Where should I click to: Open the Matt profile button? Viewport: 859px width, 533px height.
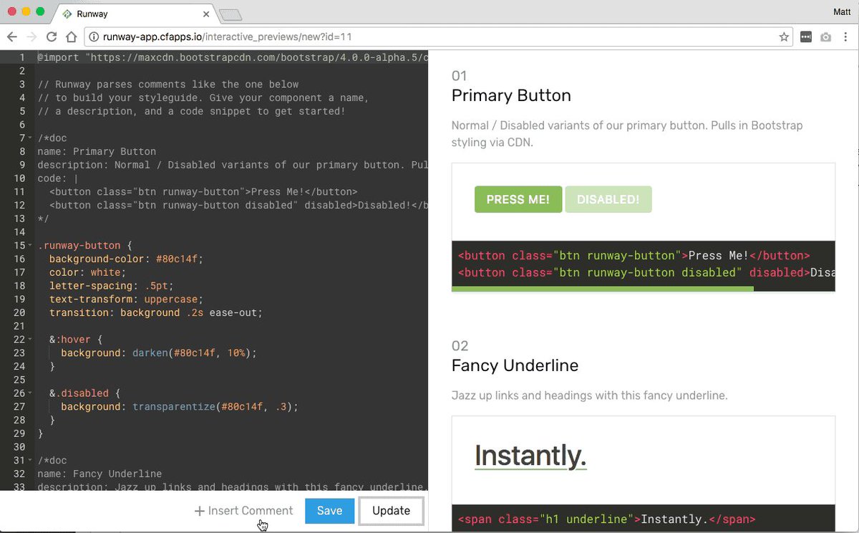(843, 11)
